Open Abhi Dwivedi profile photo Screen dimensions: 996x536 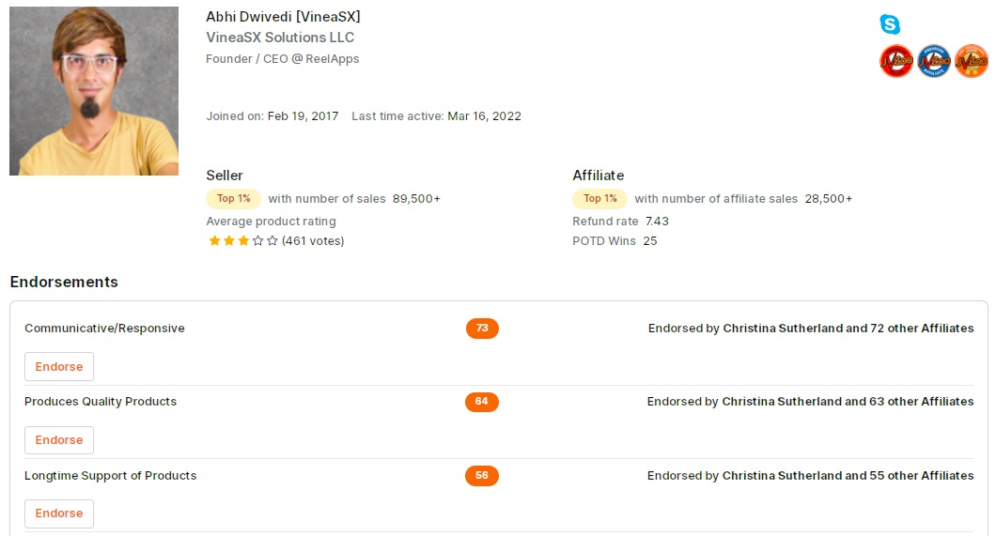point(94,91)
